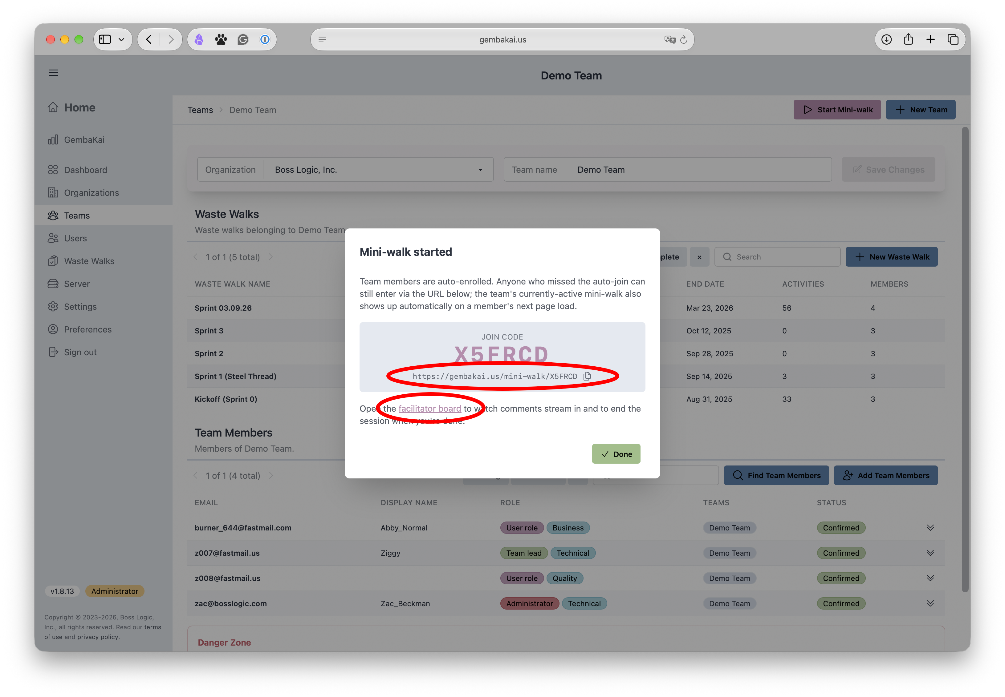Open the hamburger menu icon
This screenshot has width=1005, height=697.
(53, 72)
